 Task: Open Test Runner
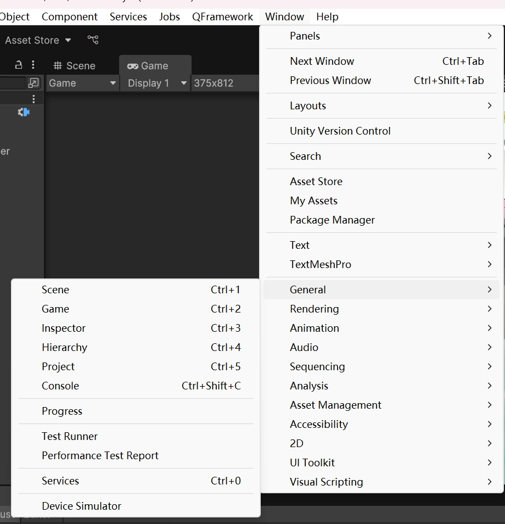coord(136,437)
